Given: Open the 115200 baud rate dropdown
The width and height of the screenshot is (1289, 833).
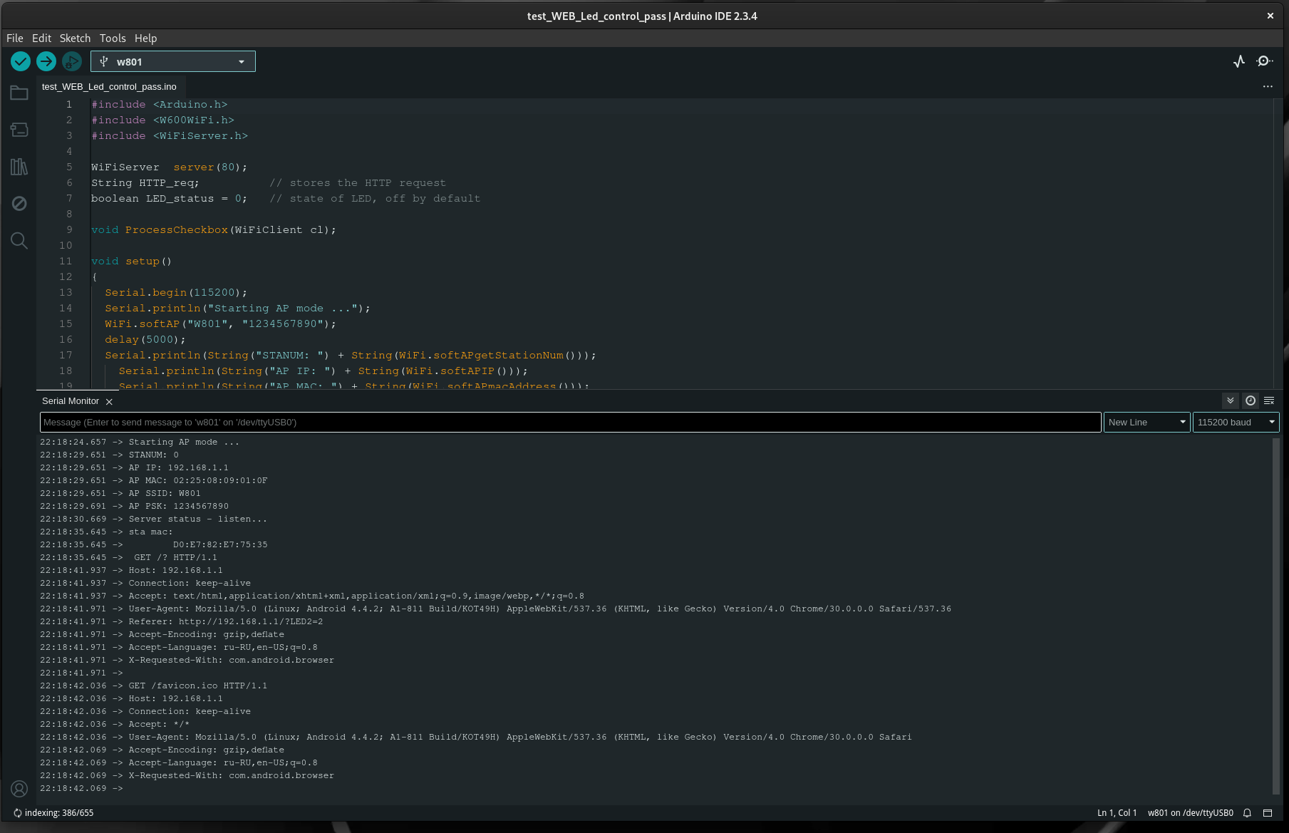Looking at the screenshot, I should tap(1236, 423).
